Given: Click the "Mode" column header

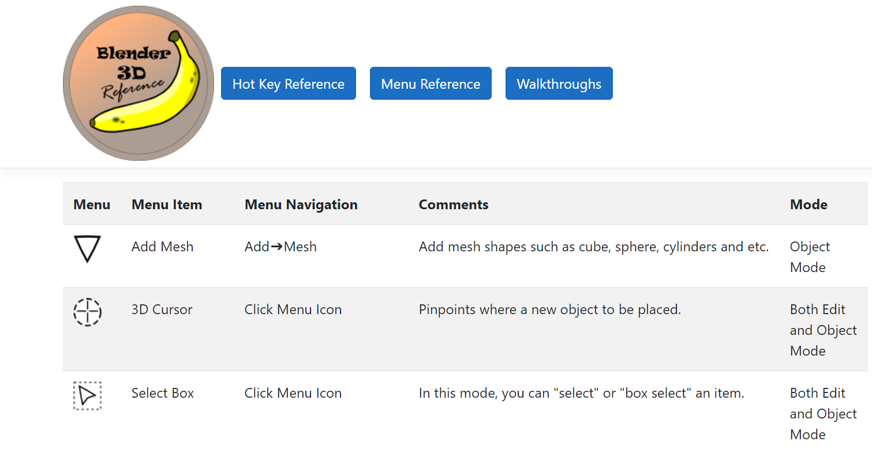Looking at the screenshot, I should [x=809, y=205].
